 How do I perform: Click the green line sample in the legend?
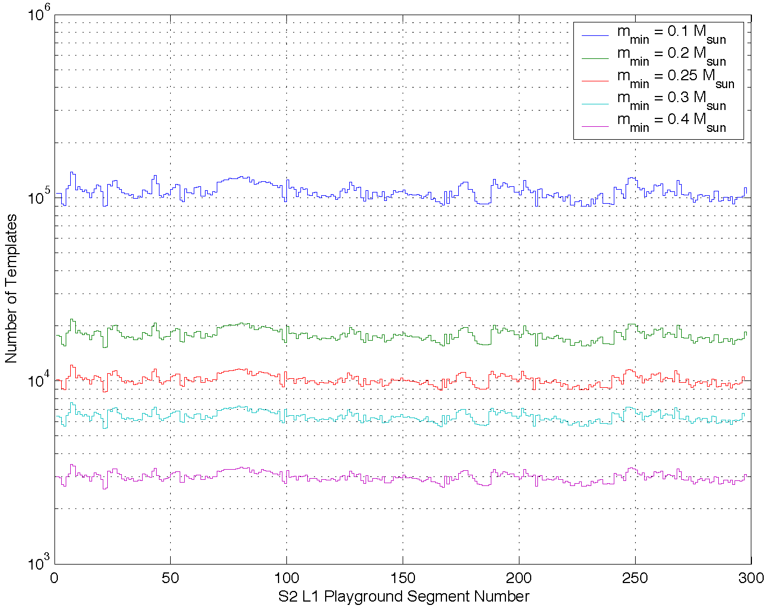coord(595,58)
